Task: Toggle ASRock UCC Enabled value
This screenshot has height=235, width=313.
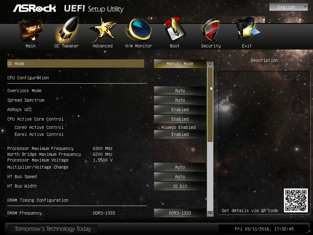Action: pos(180,110)
